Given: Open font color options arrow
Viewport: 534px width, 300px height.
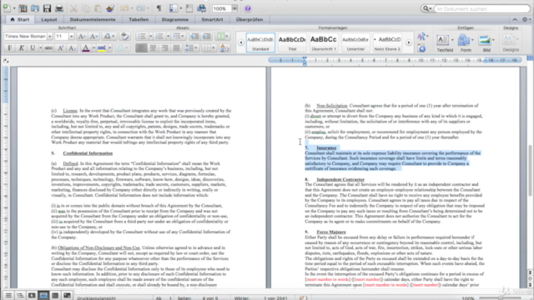Looking at the screenshot, I should pyautogui.click(x=93, y=48).
